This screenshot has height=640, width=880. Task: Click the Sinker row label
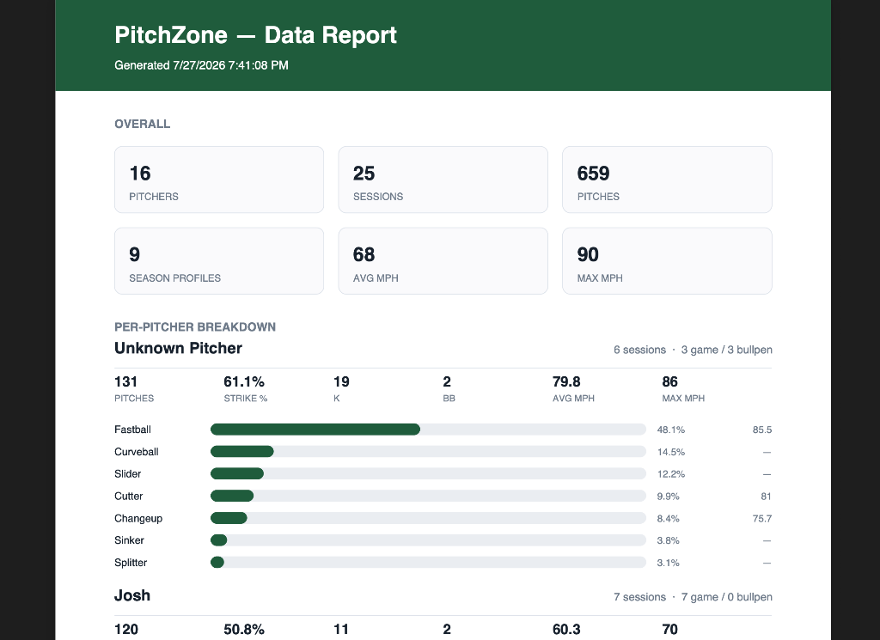click(x=129, y=540)
